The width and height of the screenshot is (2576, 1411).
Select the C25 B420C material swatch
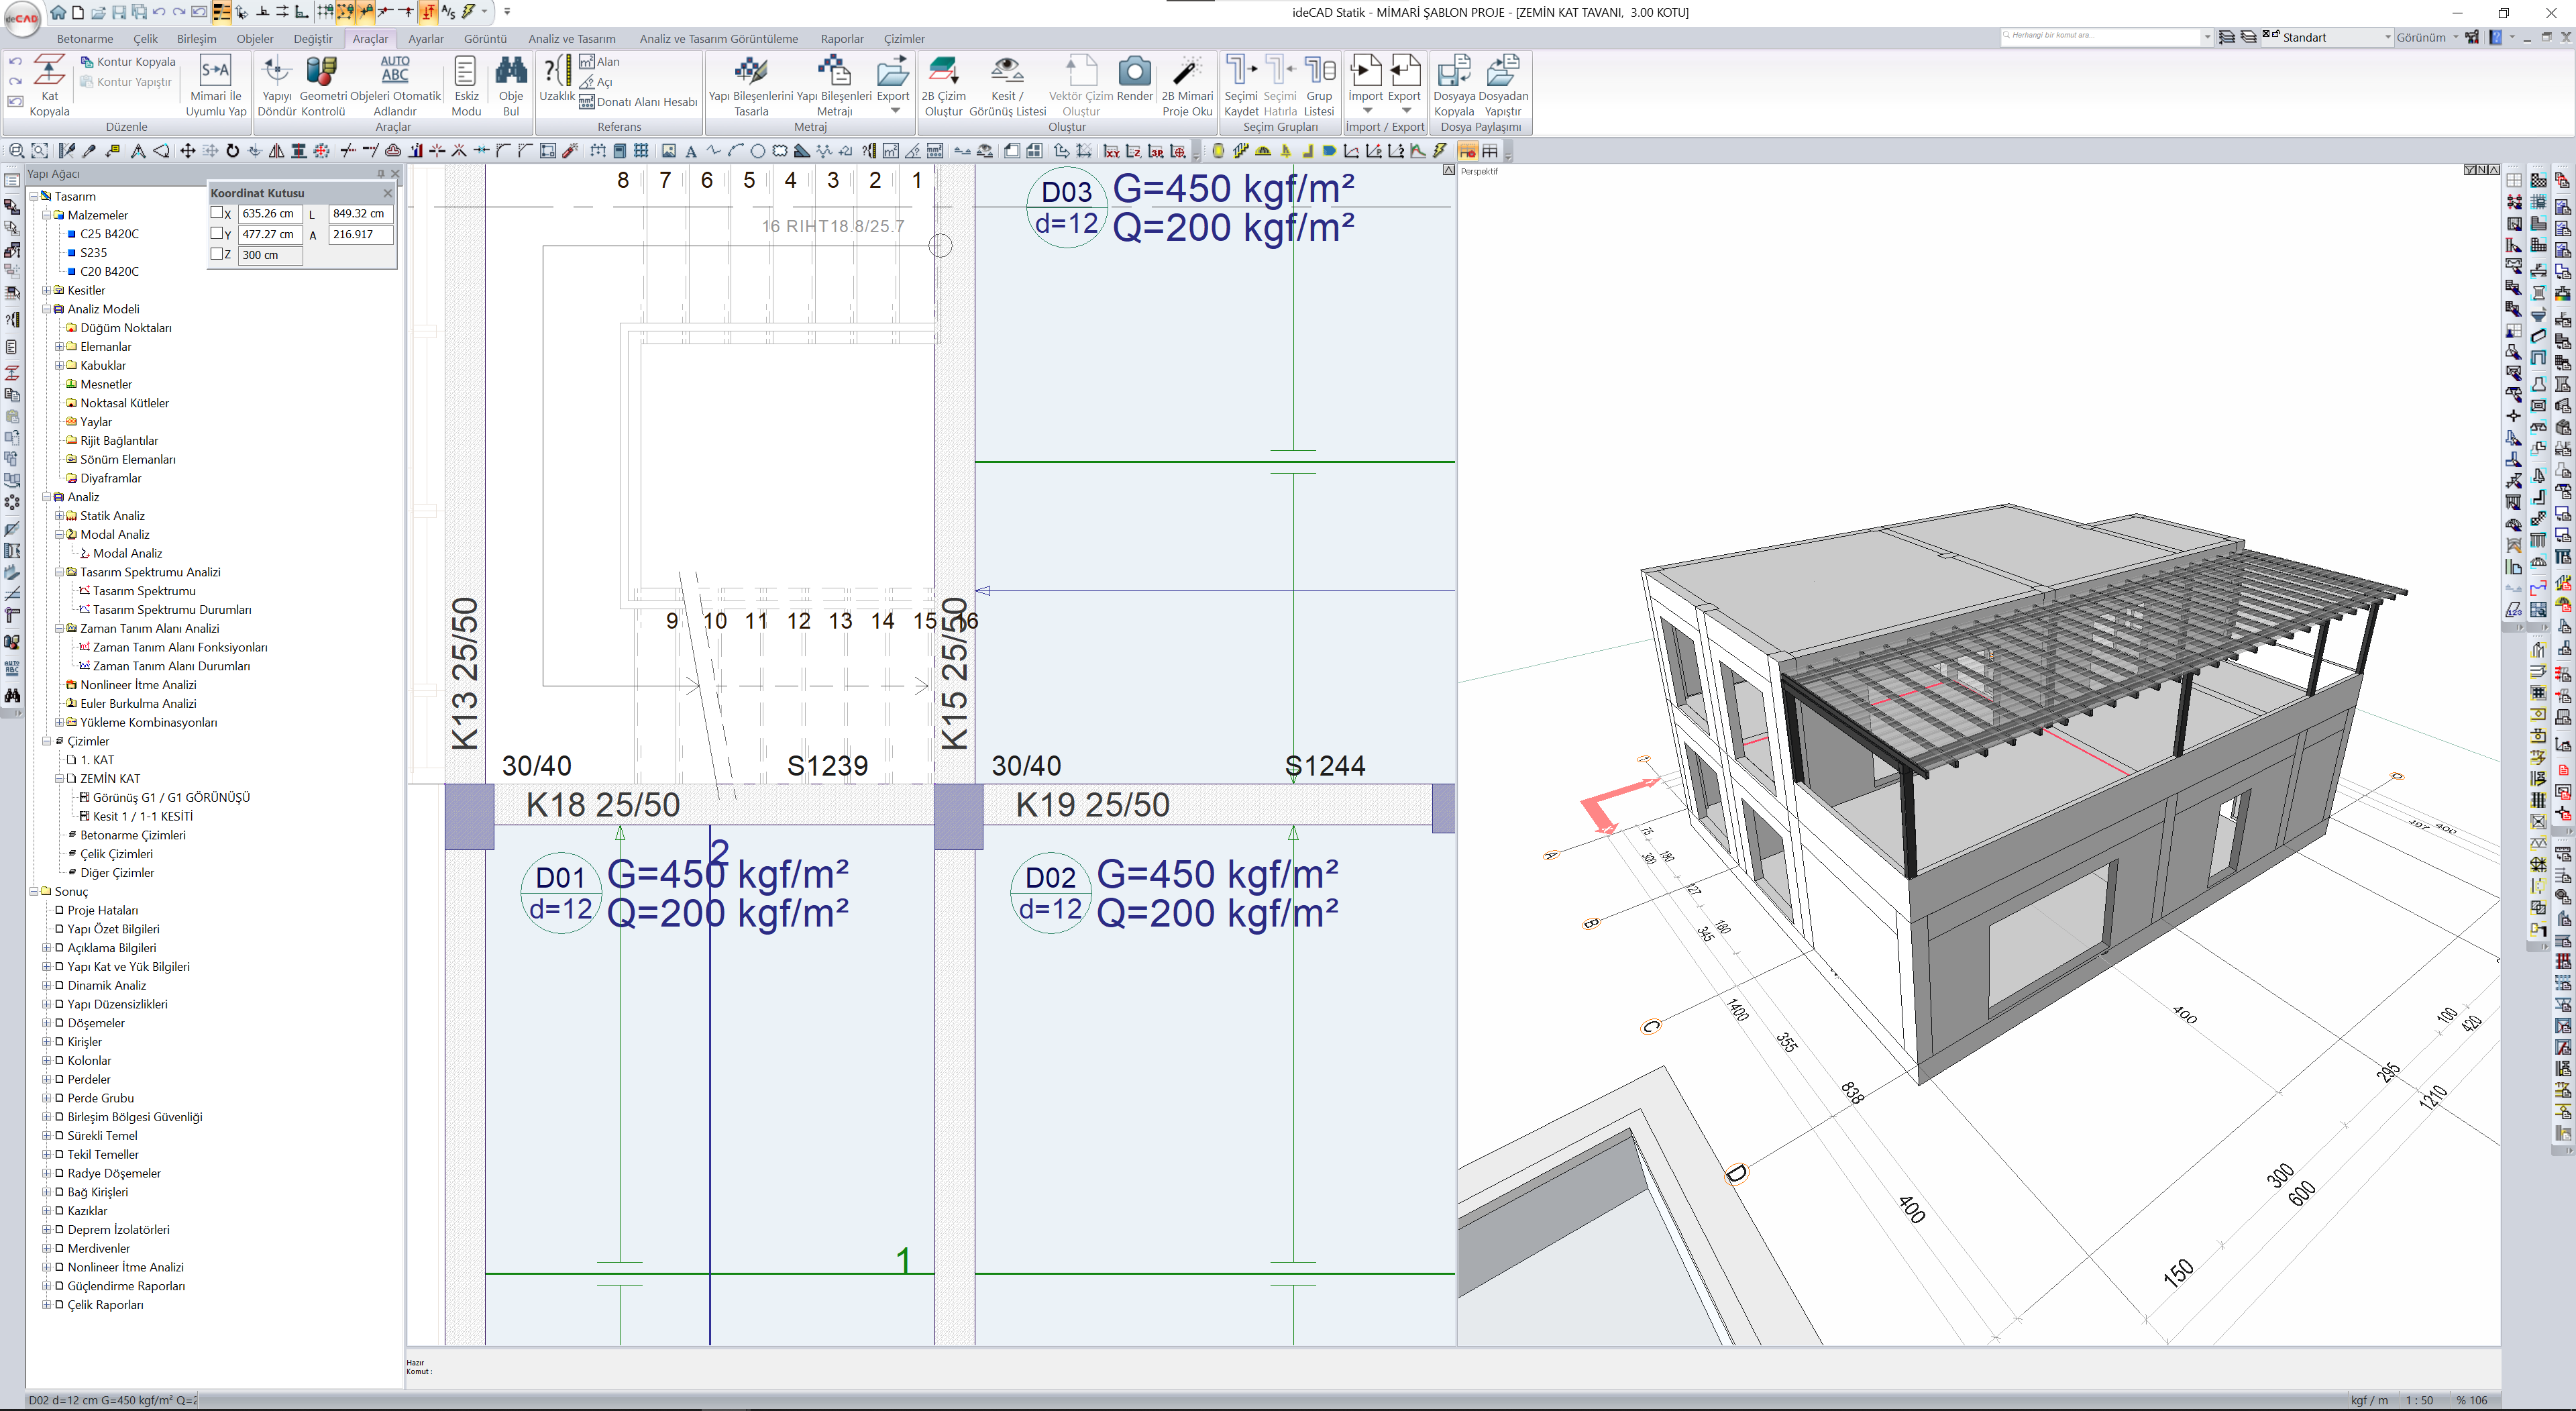point(72,234)
